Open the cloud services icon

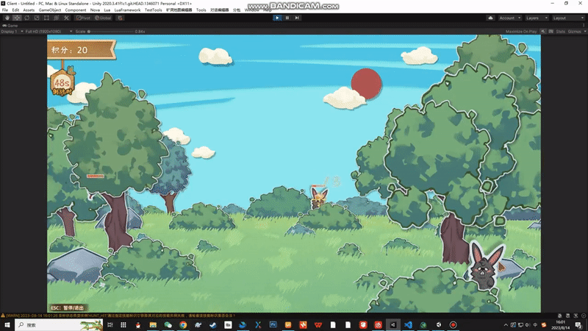pos(490,18)
